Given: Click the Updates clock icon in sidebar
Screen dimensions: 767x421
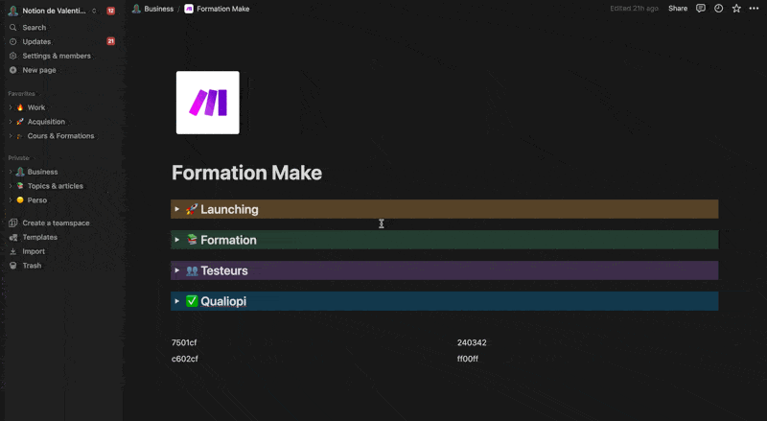Looking at the screenshot, I should coord(13,41).
